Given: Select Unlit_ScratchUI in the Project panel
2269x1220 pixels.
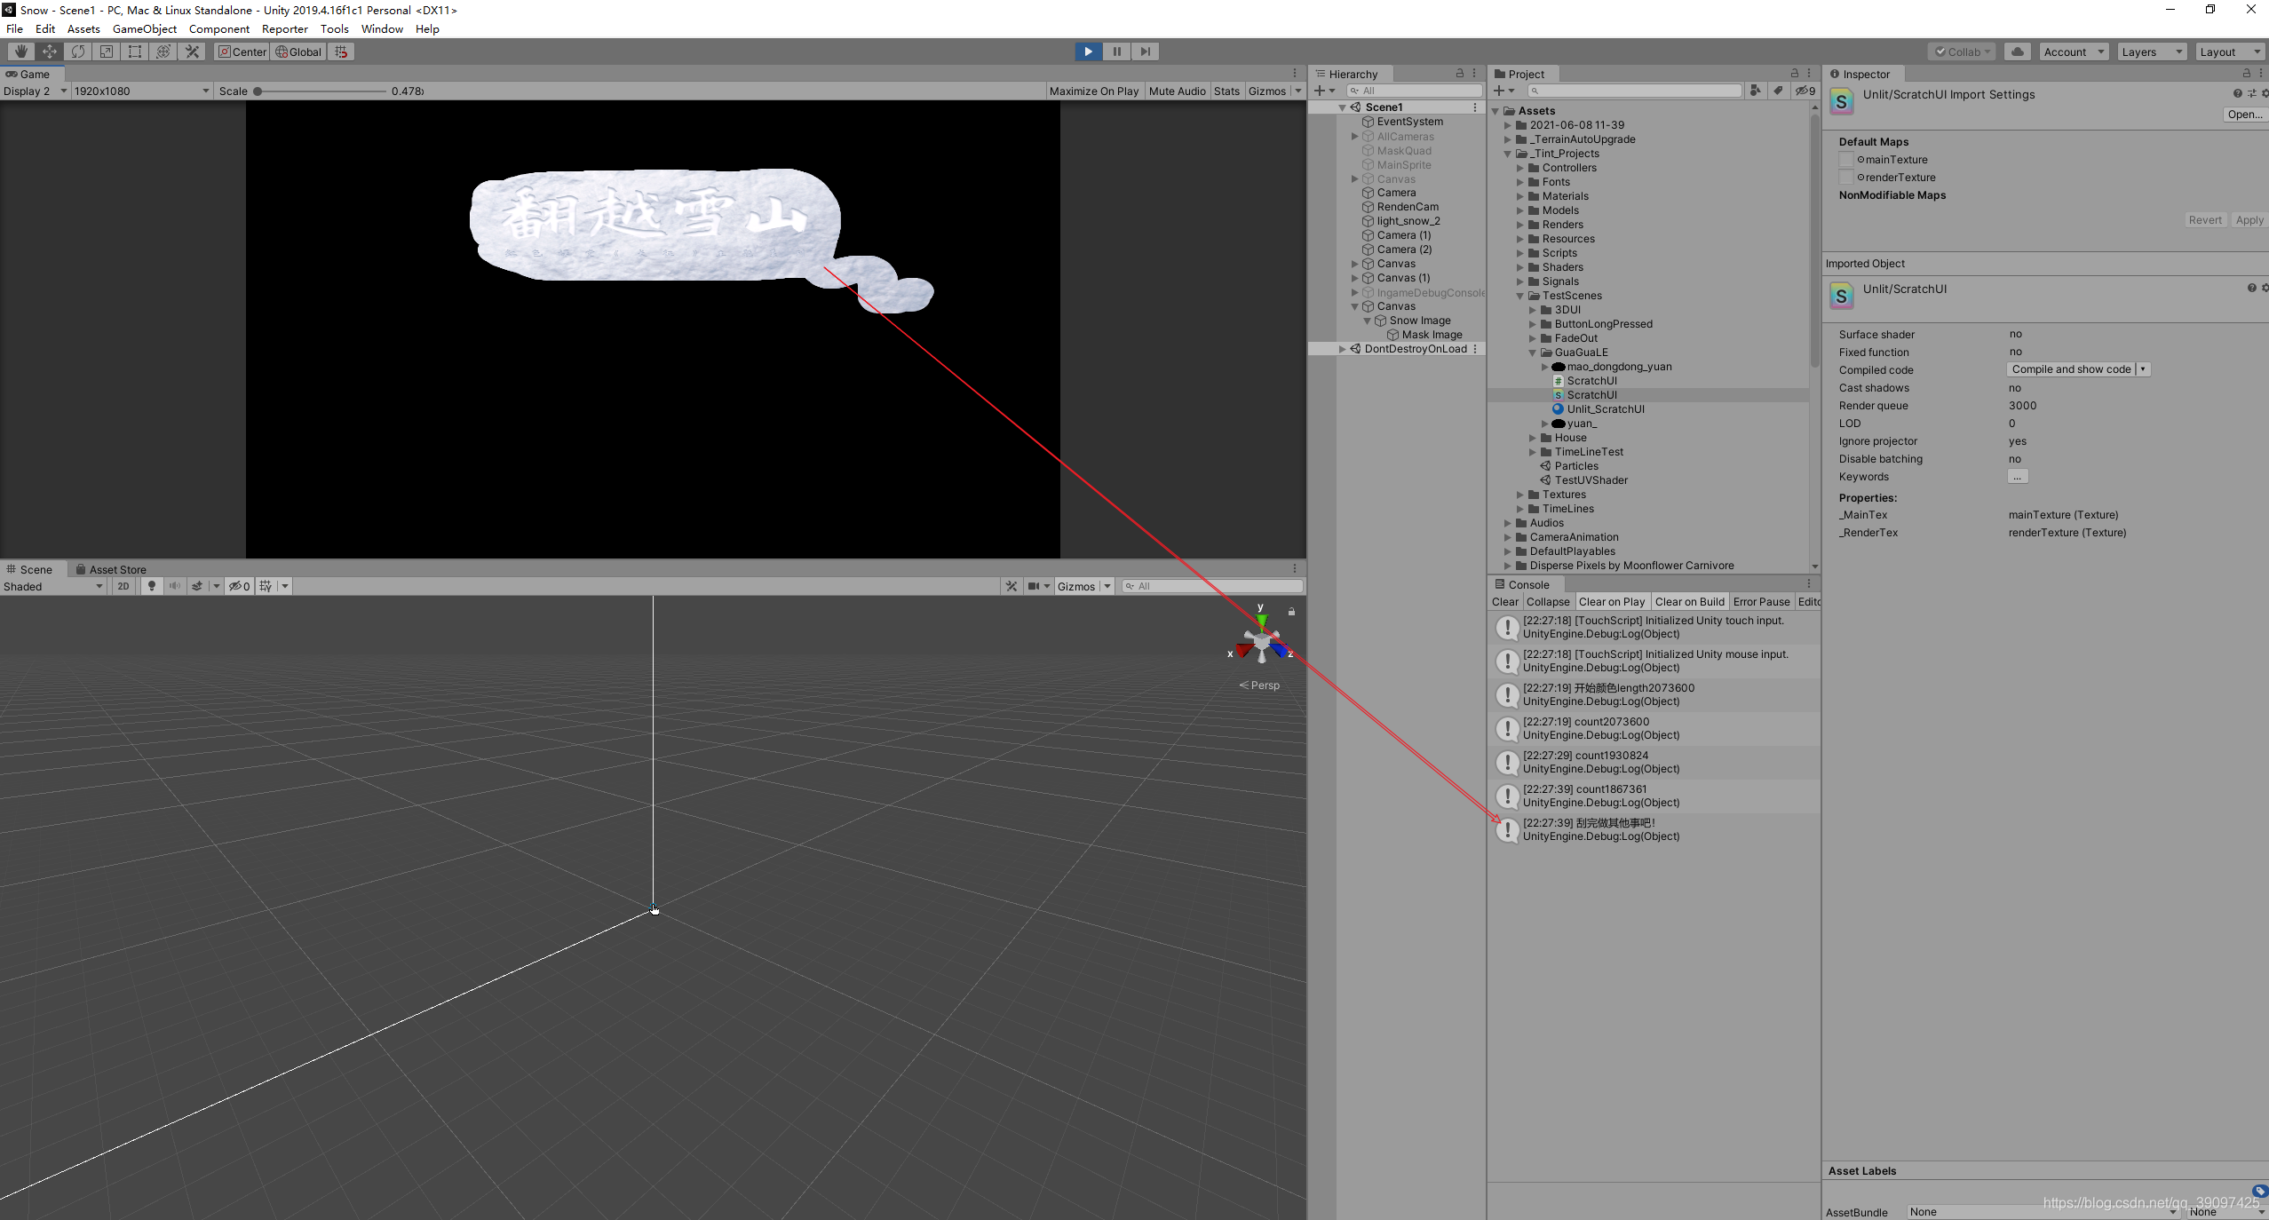Looking at the screenshot, I should pyautogui.click(x=1607, y=408).
